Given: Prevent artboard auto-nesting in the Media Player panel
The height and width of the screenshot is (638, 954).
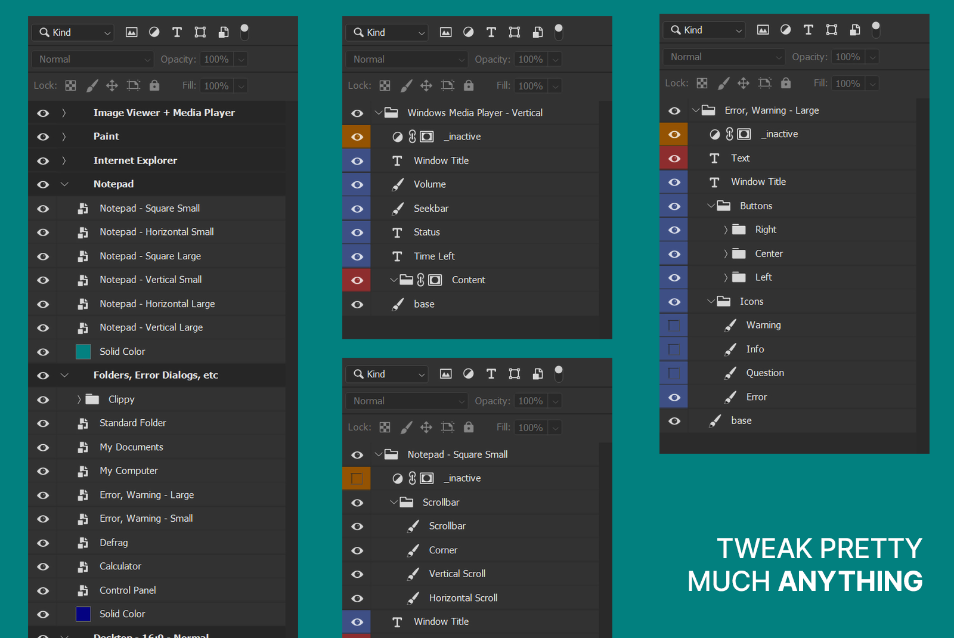Looking at the screenshot, I should point(448,85).
